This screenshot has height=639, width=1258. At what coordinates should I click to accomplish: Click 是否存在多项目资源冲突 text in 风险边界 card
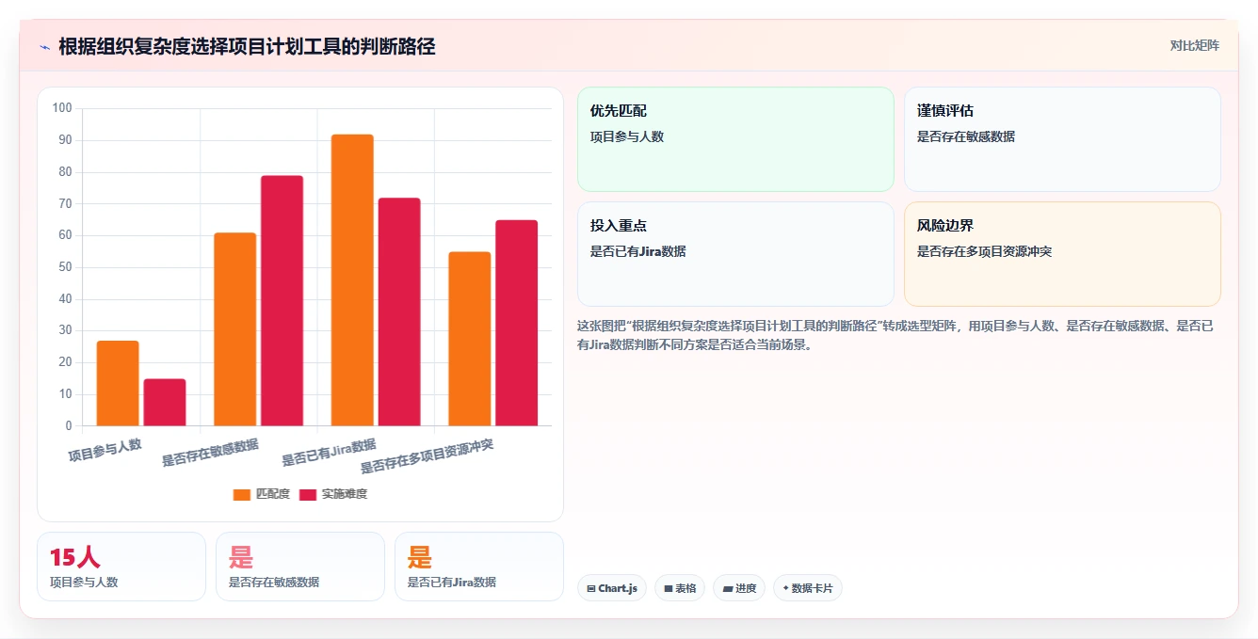pos(984,251)
